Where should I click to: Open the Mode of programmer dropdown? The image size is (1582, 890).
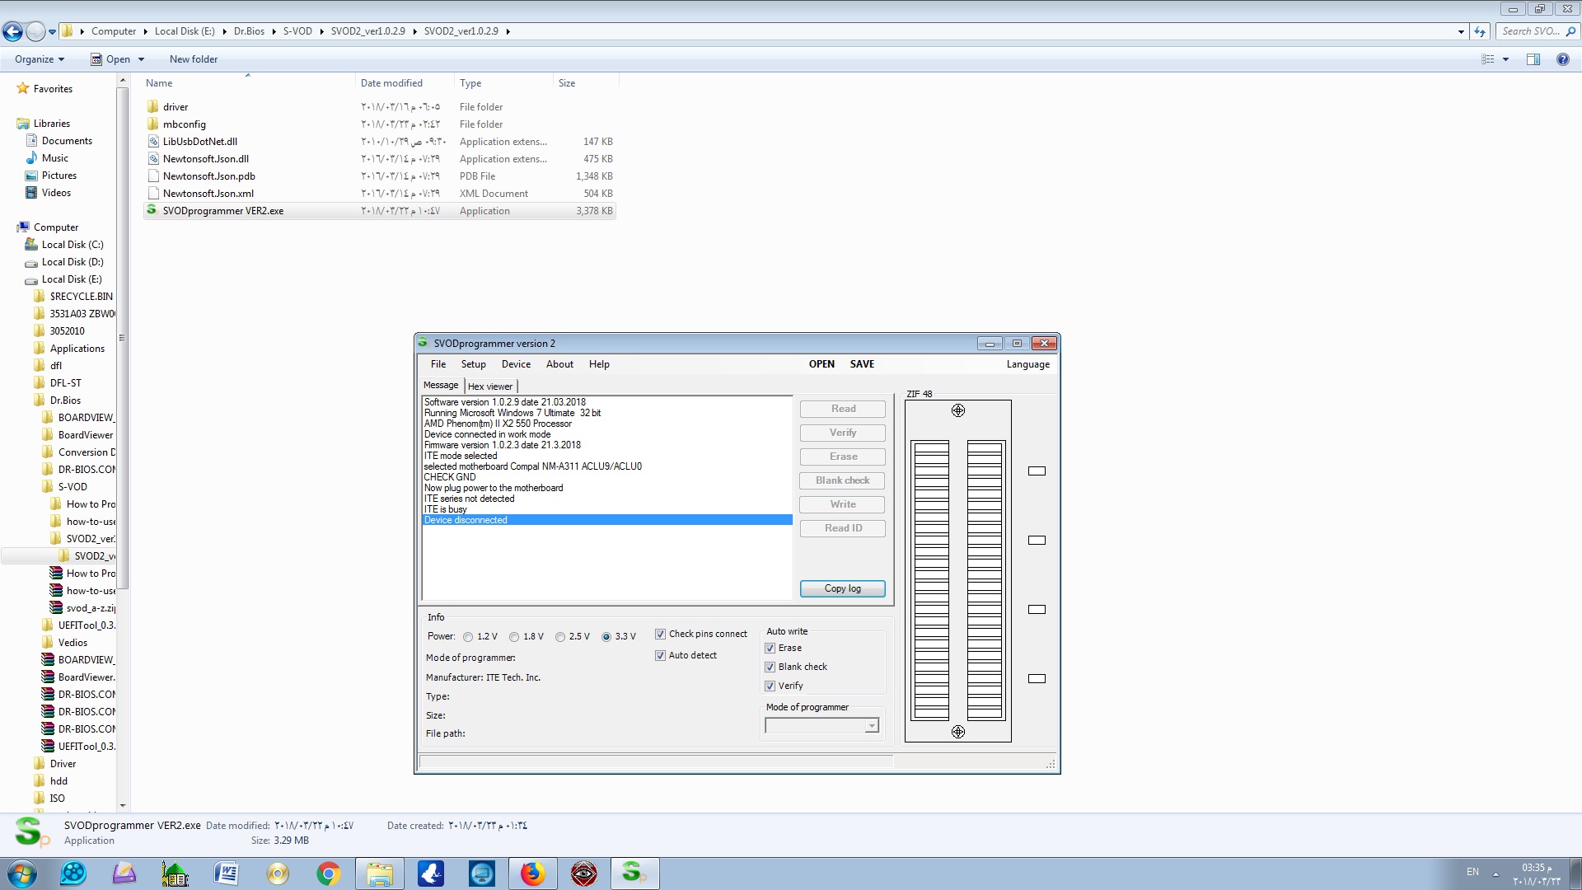click(x=871, y=726)
